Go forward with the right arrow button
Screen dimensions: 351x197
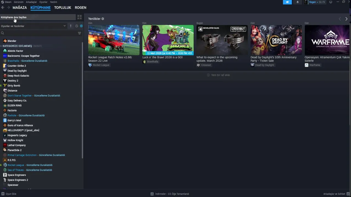[x=9, y=8]
